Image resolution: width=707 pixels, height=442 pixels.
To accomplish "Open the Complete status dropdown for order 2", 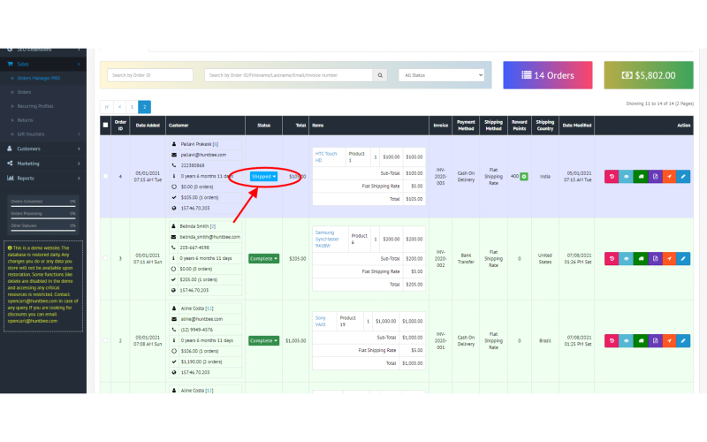I will click(x=263, y=340).
